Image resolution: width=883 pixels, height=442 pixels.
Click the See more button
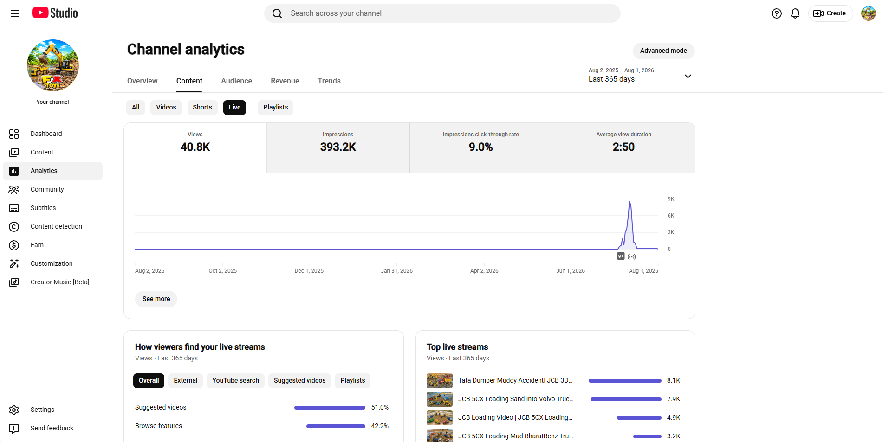(156, 299)
